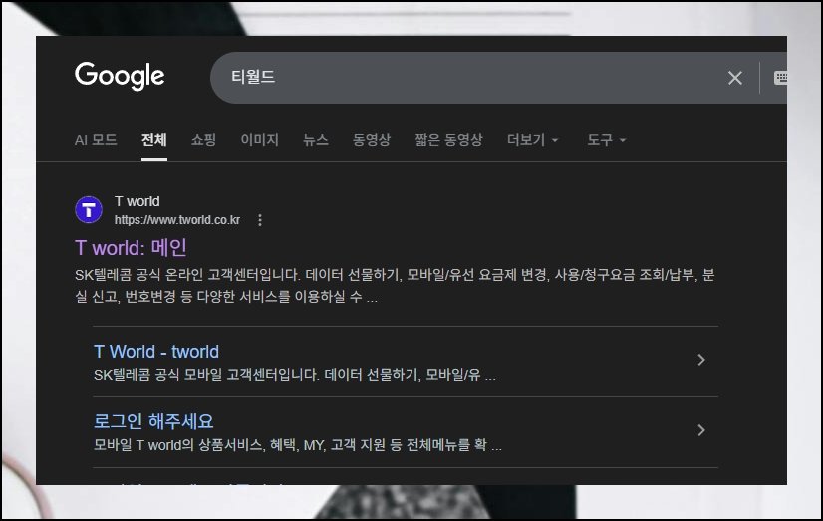
Task: Click the T world favicon icon
Action: (89, 210)
